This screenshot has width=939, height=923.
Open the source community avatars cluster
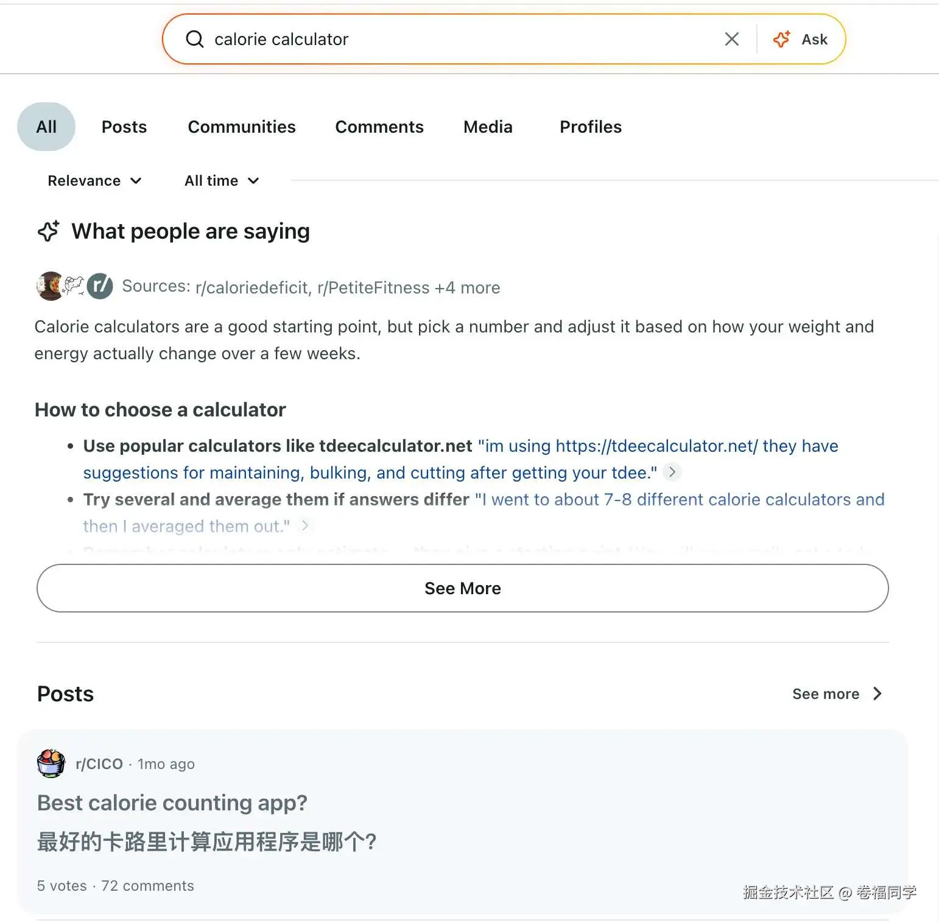[74, 286]
